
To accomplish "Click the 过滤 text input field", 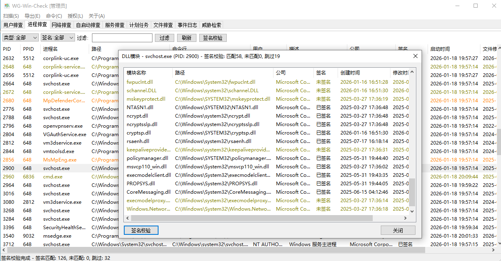I will coord(122,38).
